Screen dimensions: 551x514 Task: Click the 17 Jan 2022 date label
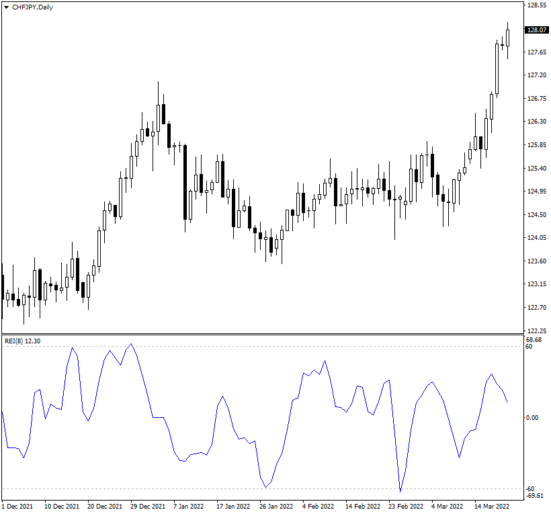pos(232,505)
